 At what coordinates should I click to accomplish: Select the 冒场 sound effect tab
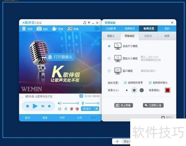click(x=28, y=118)
